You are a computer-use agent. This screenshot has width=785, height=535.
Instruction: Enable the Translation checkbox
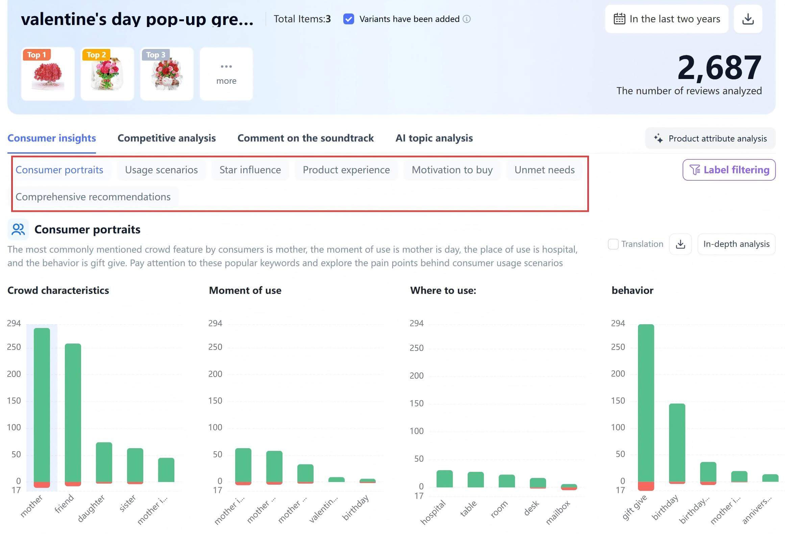(x=613, y=244)
